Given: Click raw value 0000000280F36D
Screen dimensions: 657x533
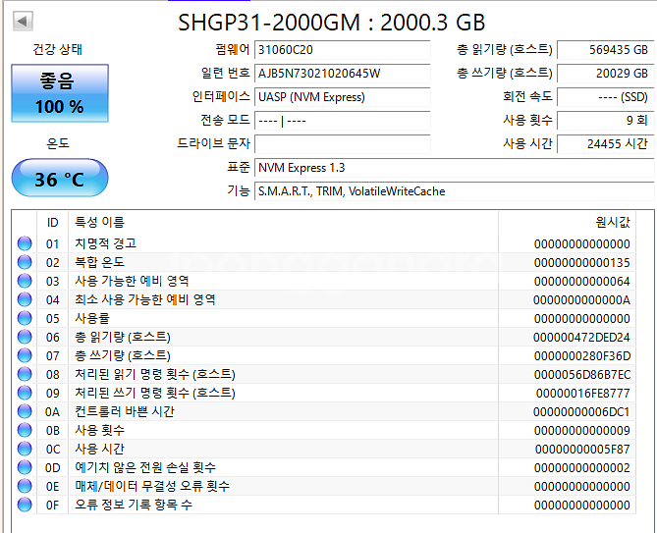Looking at the screenshot, I should click(582, 356).
